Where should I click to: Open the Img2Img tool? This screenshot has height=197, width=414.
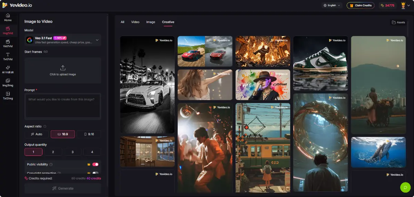tap(8, 83)
